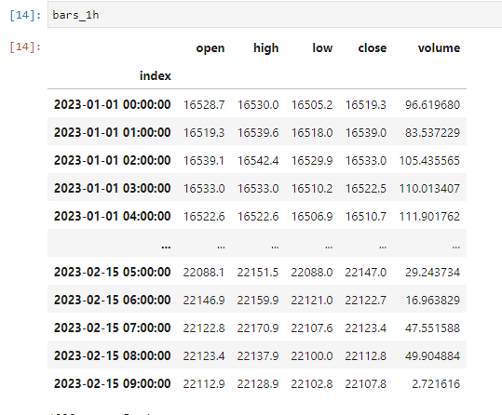Click the bars_1h code input cell

[275, 15]
